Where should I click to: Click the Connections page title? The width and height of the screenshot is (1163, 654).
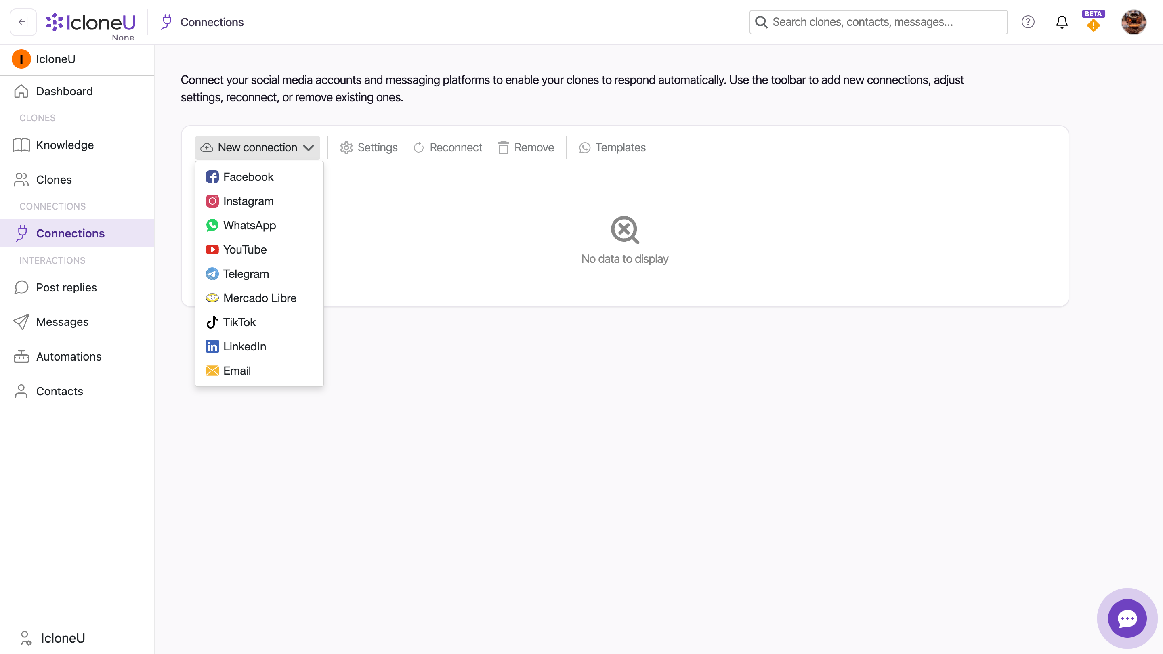[x=212, y=22]
